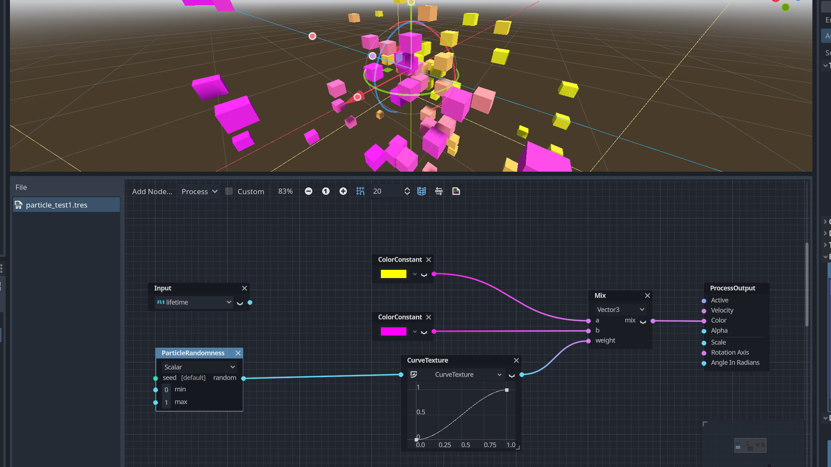Open the lifetime input dropdown
Image resolution: width=831 pixels, height=467 pixels.
coord(194,302)
